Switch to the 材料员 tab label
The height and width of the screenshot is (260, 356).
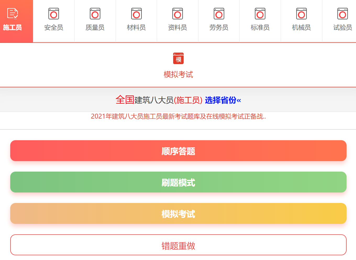pyautogui.click(x=136, y=27)
